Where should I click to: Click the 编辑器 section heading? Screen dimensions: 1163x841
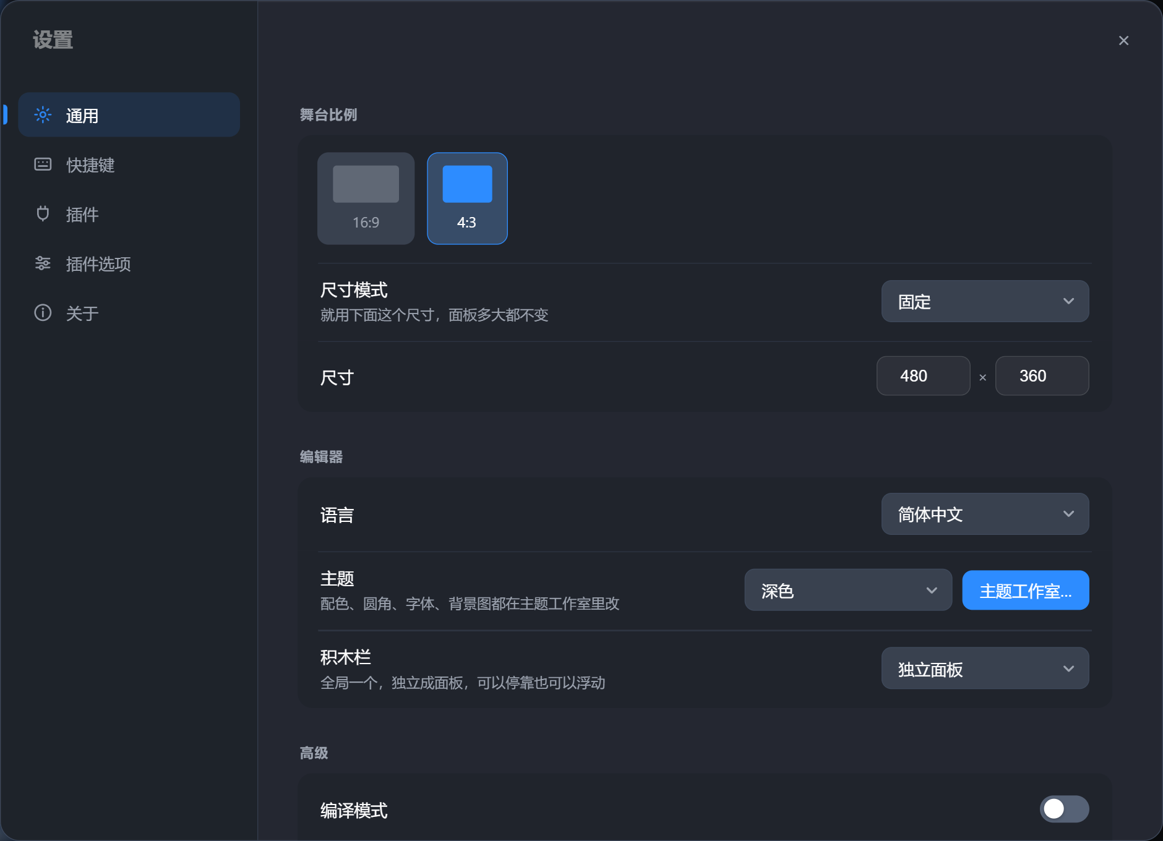(321, 457)
